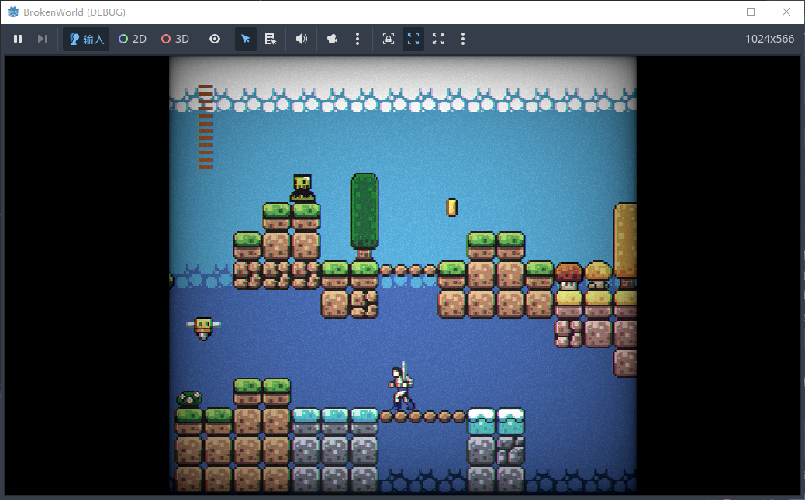Click the next frame step button
This screenshot has width=805, height=500.
pos(43,39)
